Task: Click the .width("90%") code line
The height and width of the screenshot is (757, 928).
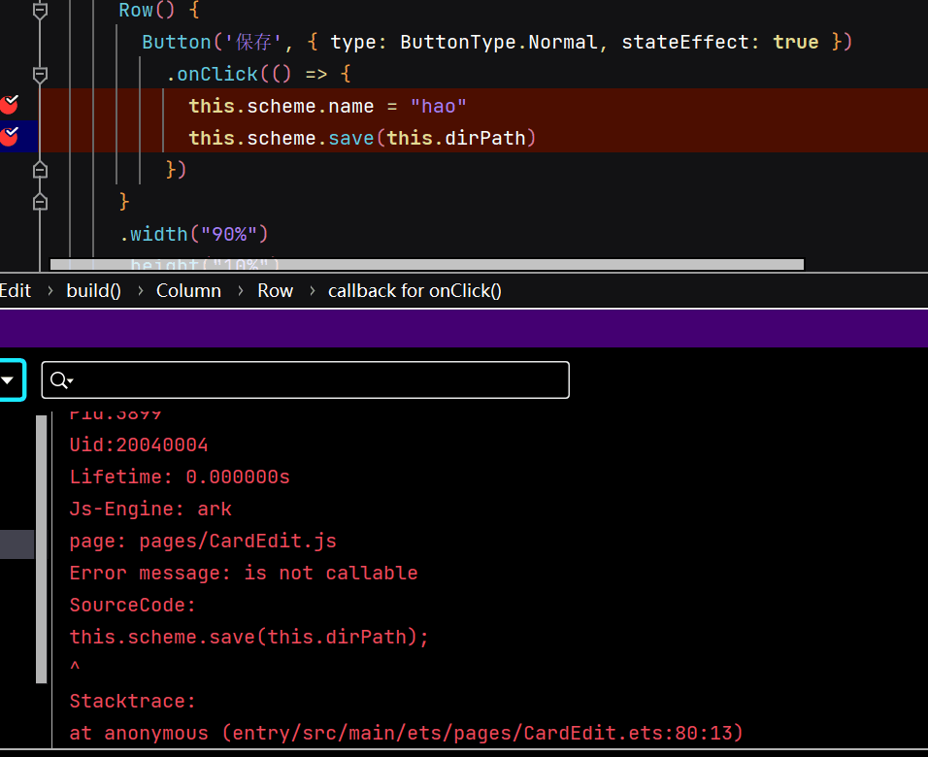Action: [x=193, y=235]
